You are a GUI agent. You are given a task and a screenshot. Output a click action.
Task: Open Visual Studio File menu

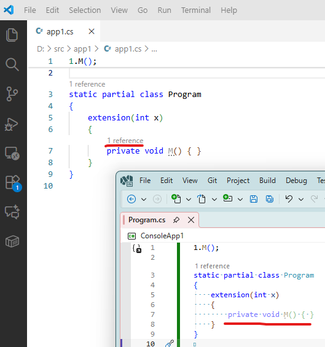click(145, 181)
